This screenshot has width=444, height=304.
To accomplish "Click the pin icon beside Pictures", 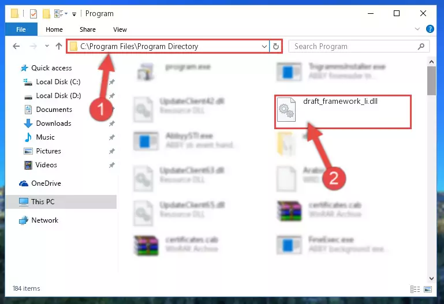I will click(112, 151).
